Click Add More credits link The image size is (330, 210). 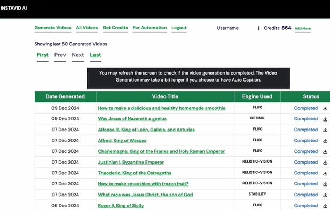(x=303, y=28)
